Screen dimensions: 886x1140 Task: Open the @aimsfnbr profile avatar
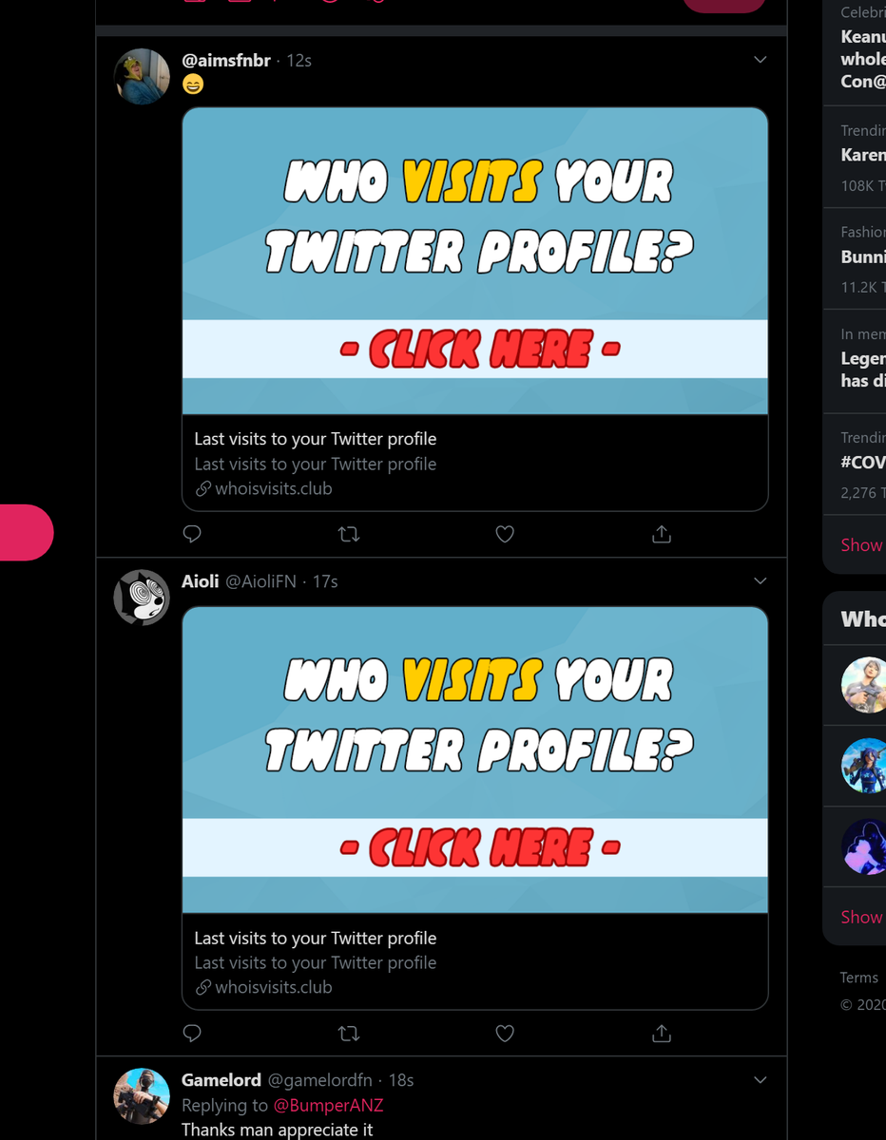(142, 76)
